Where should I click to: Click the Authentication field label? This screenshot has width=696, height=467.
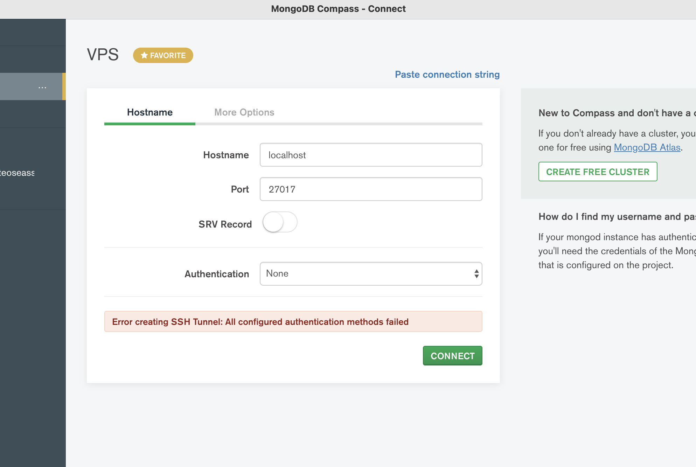(217, 274)
